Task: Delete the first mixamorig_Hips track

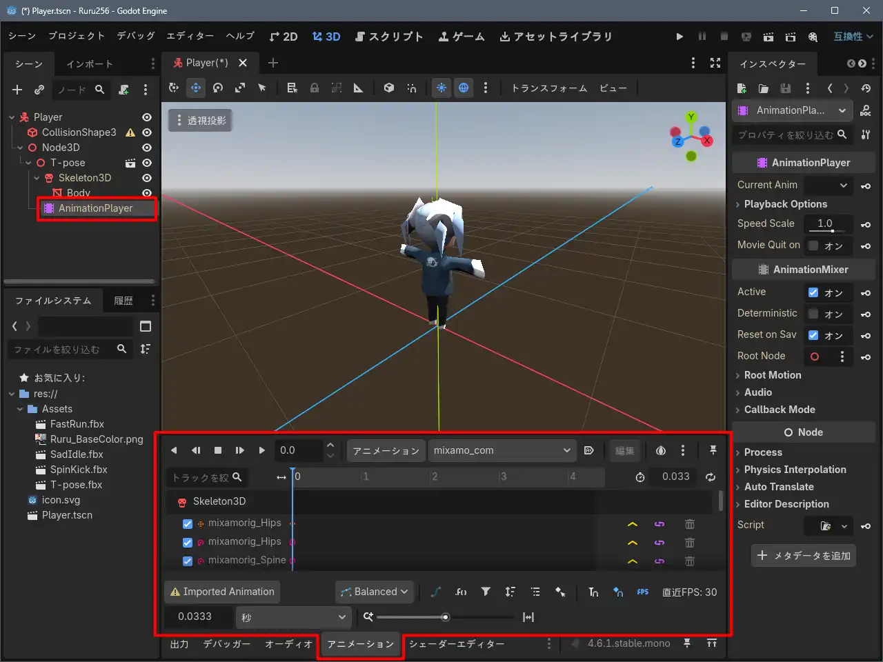Action: click(689, 524)
